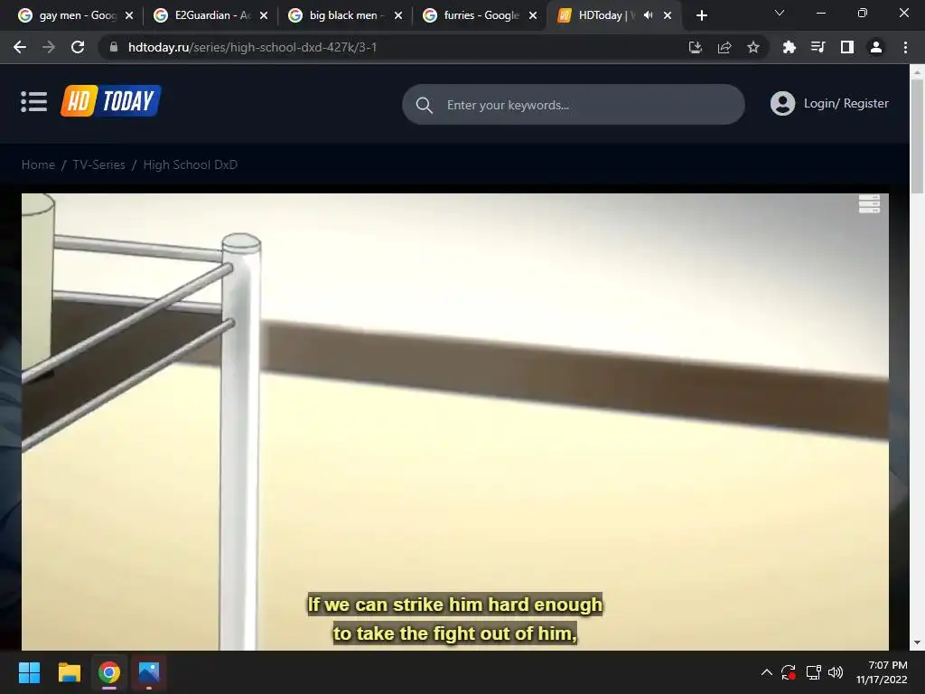Close the HDToday tab
925x694 pixels.
[x=668, y=15]
